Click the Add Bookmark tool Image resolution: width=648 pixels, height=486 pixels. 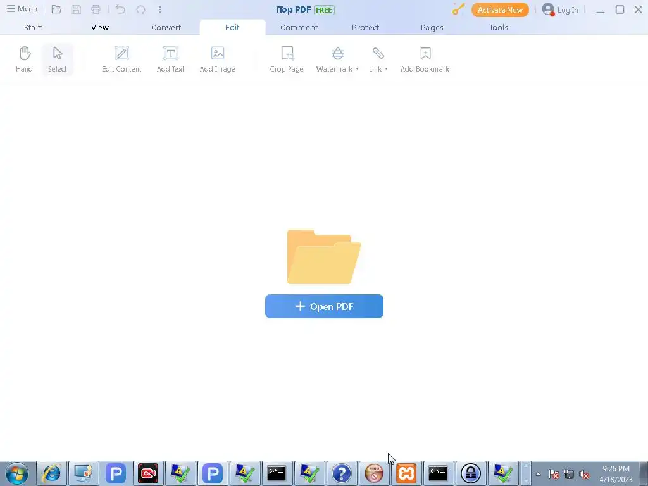click(x=425, y=59)
